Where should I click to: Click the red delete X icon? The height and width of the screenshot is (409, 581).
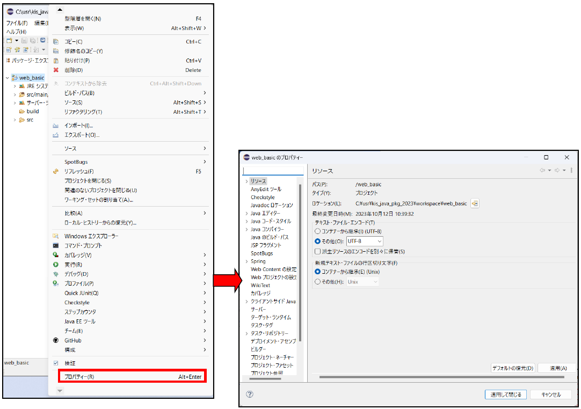click(56, 70)
